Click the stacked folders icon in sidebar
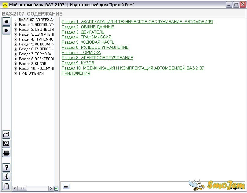247x193 pixels. (6, 134)
